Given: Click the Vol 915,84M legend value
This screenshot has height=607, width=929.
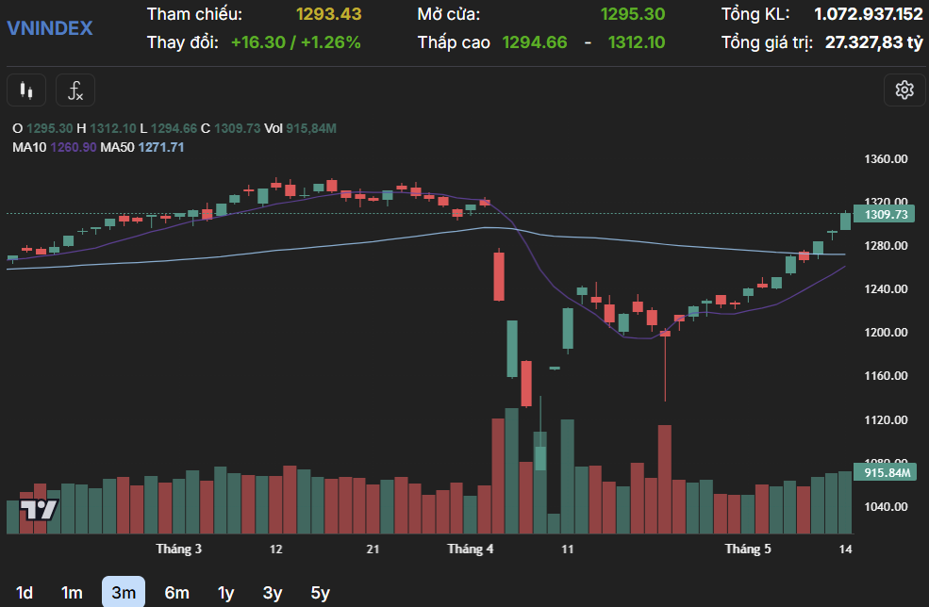Looking at the screenshot, I should click(300, 128).
